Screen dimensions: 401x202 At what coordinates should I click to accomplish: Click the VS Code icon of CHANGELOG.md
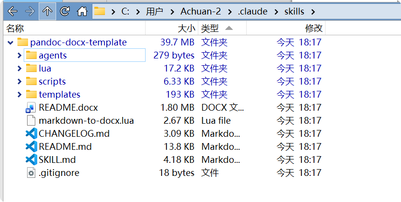(31, 133)
